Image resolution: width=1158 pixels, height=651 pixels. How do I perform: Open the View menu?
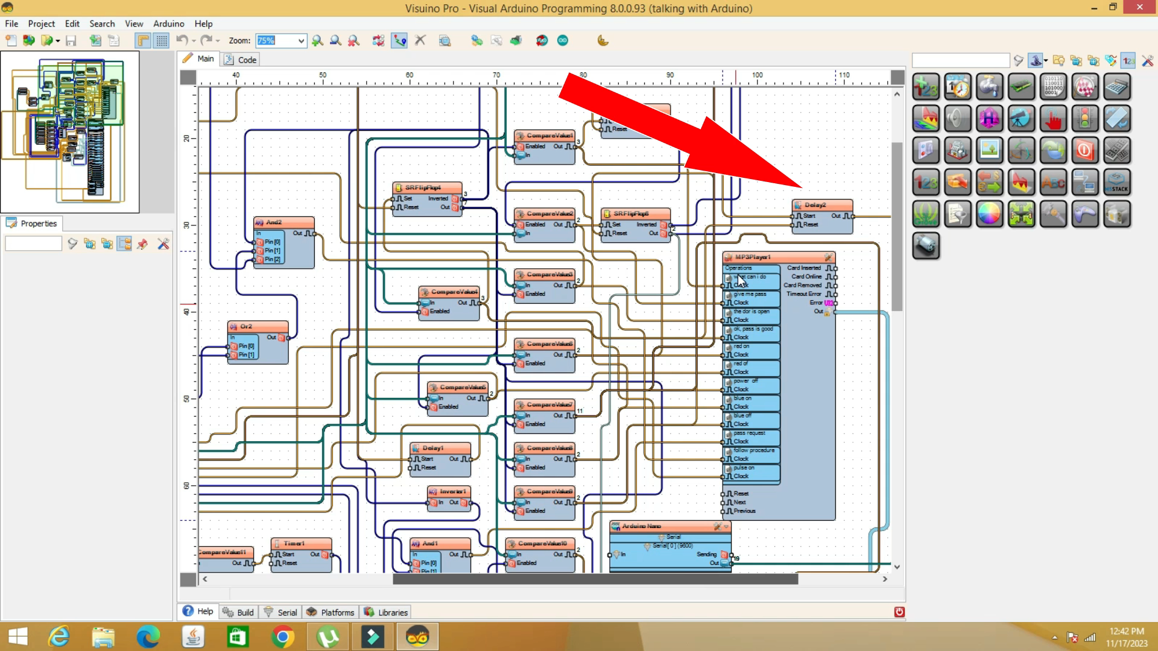click(x=134, y=24)
